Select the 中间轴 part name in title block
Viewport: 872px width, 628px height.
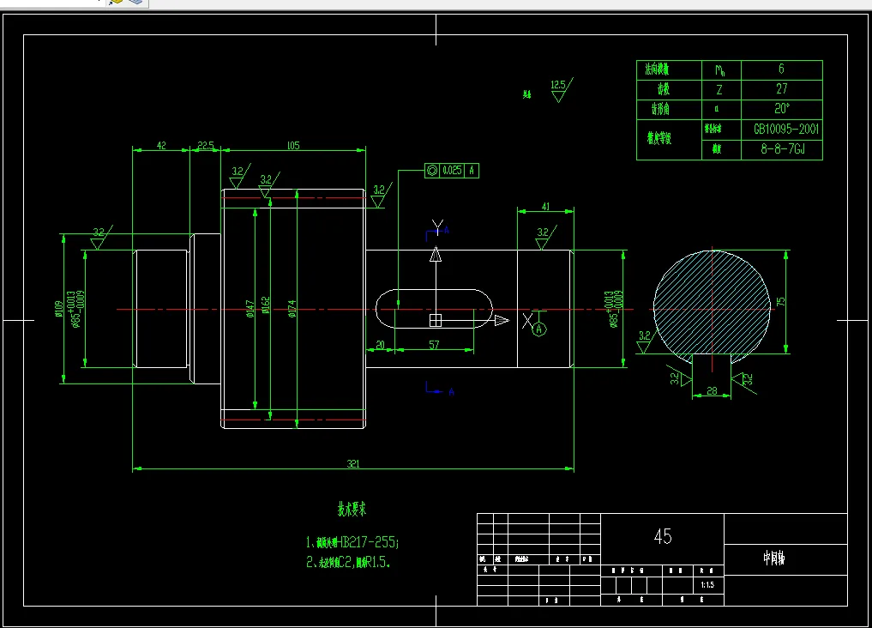click(773, 558)
